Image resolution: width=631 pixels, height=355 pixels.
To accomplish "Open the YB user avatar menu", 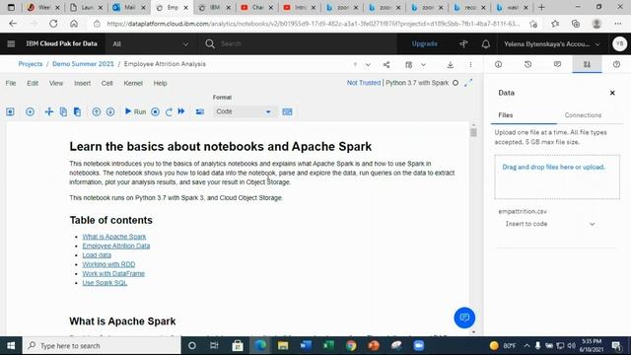I will 619,43.
